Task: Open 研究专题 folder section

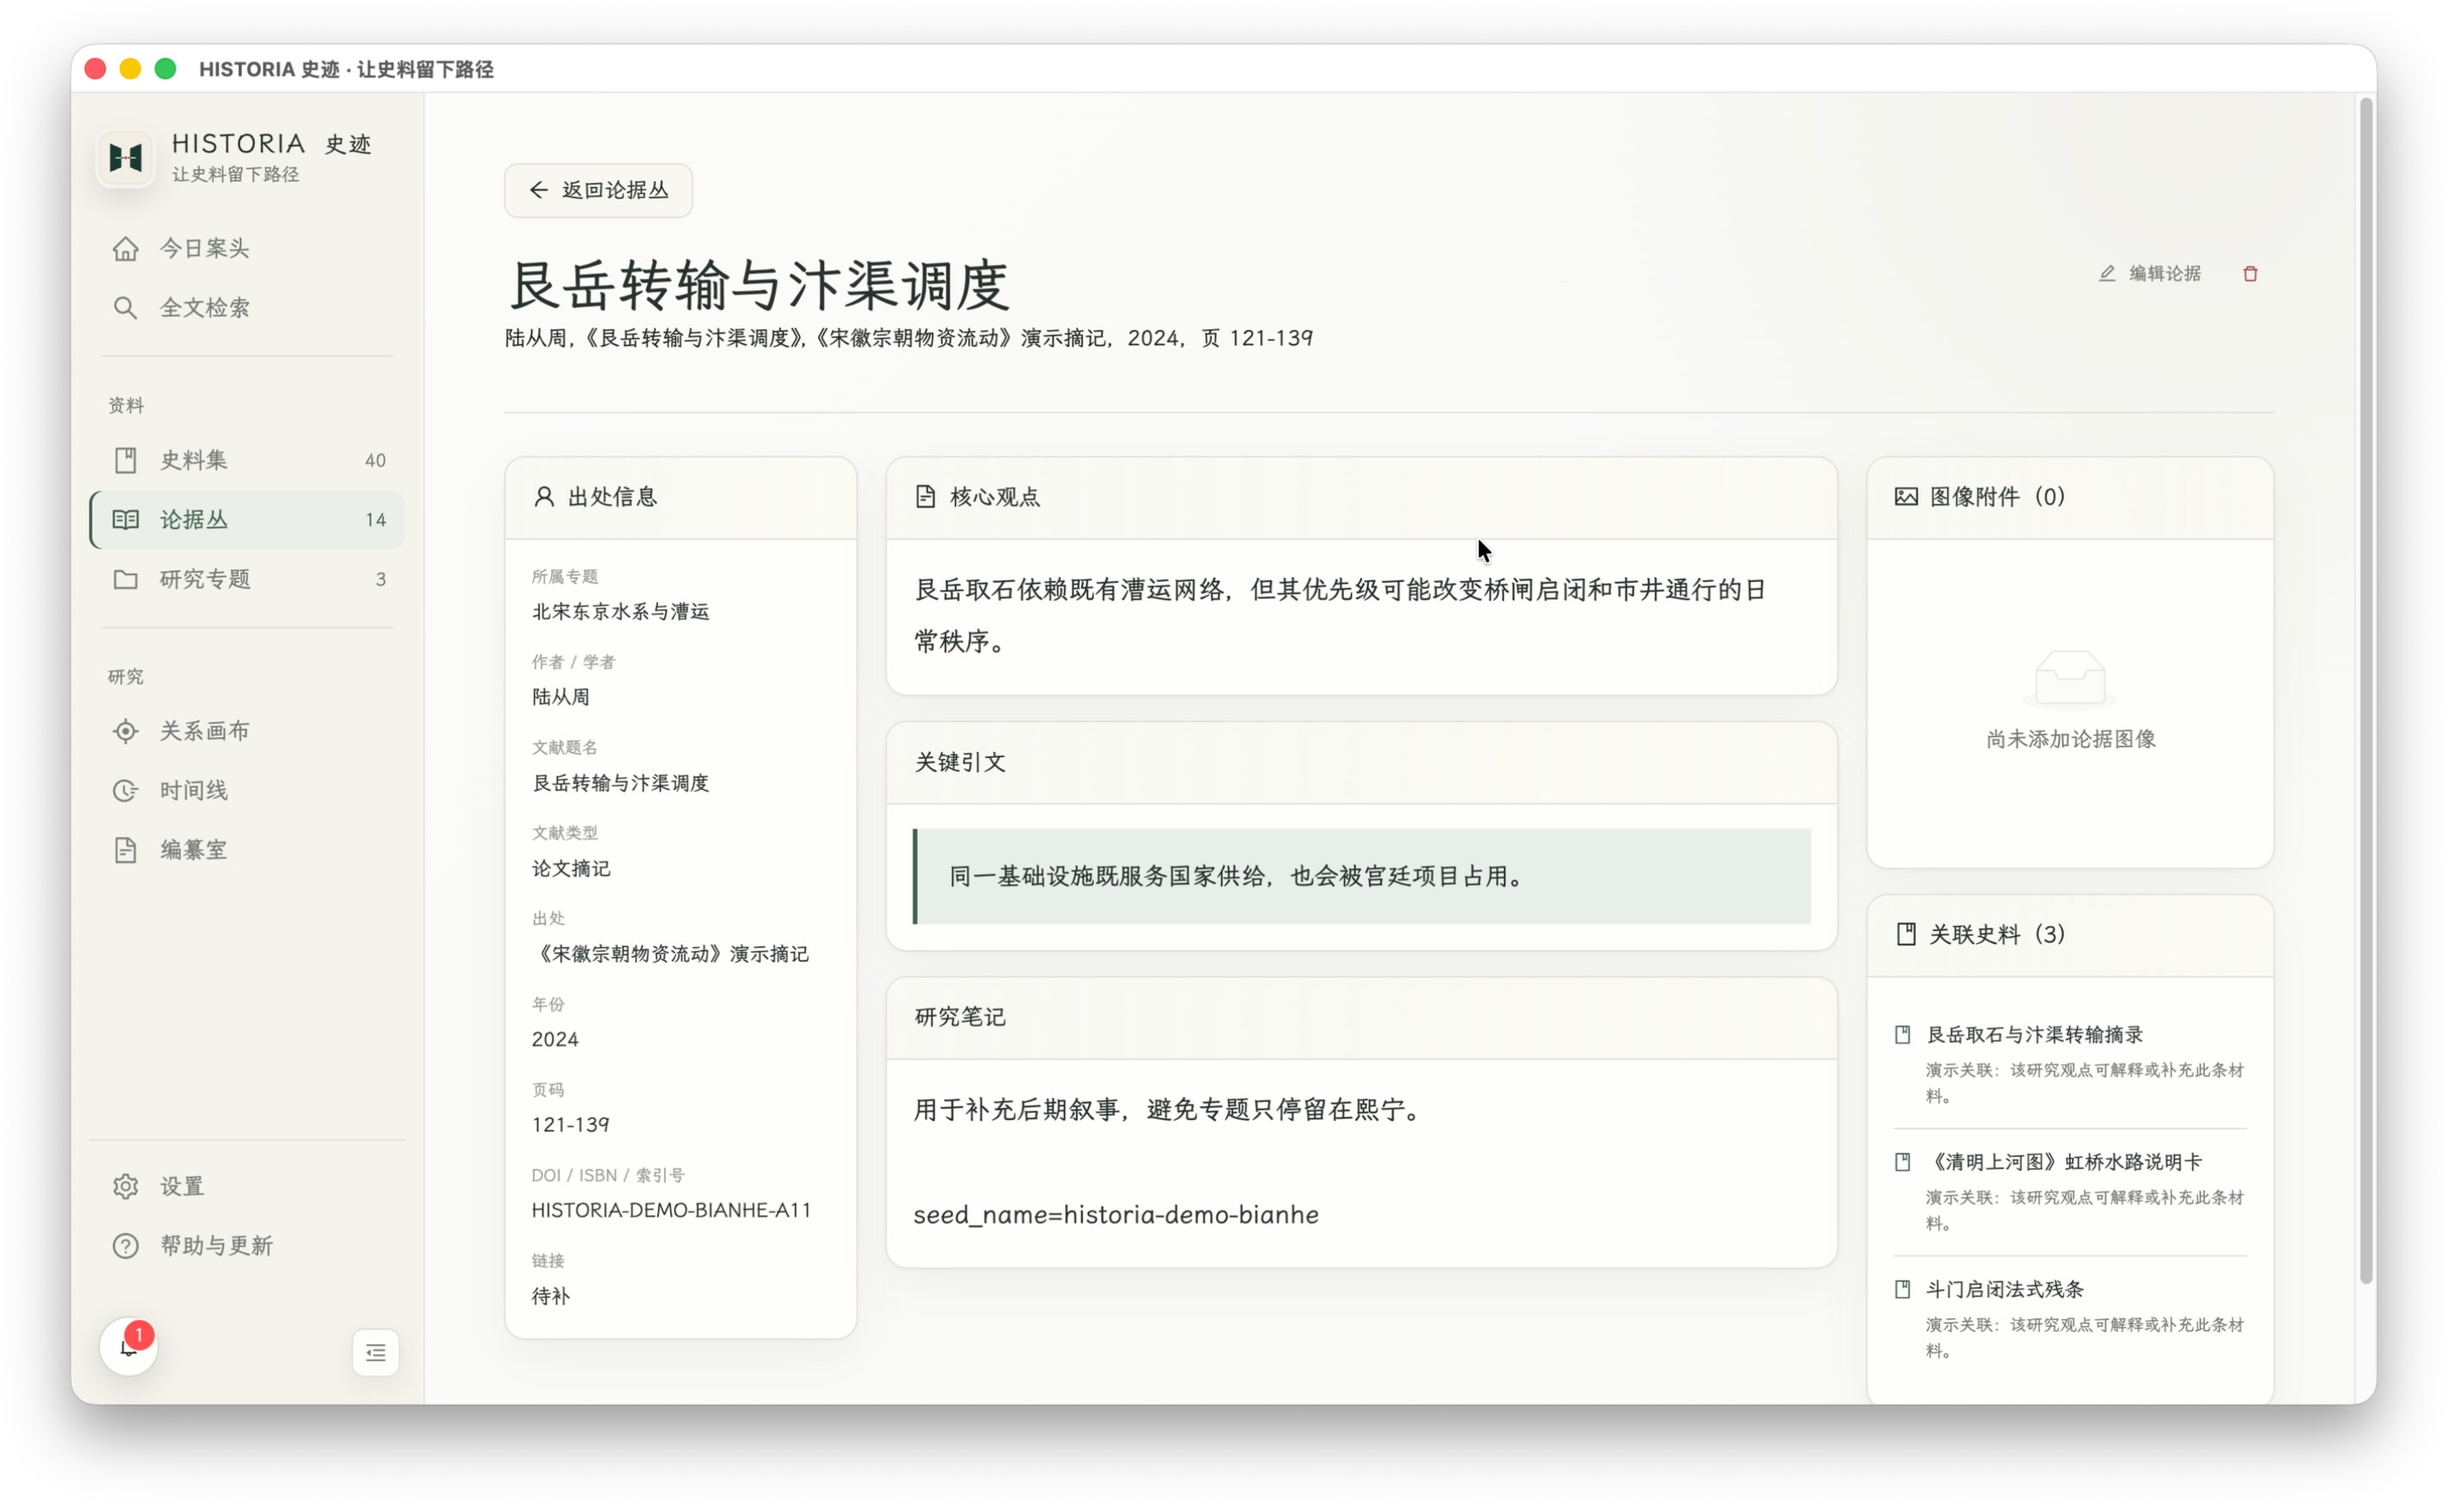Action: pos(246,579)
